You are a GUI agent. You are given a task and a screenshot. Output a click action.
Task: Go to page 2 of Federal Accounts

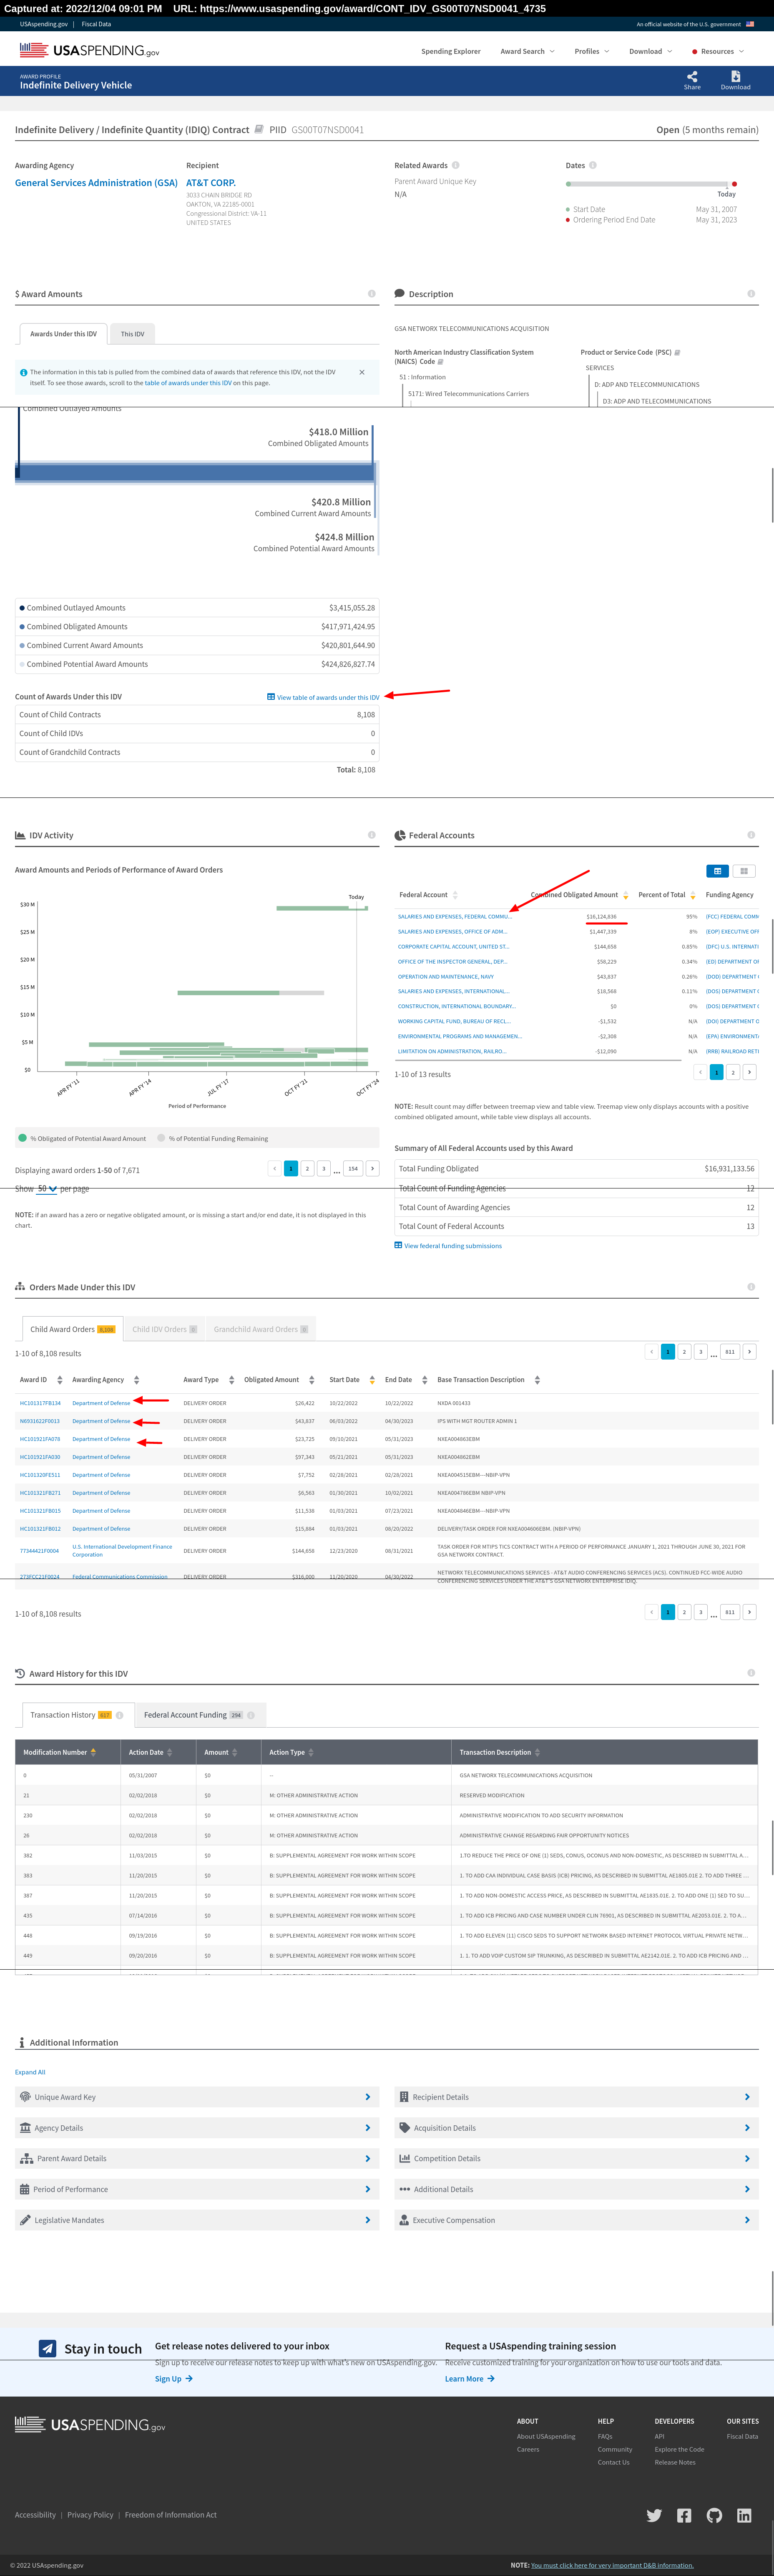coord(733,1072)
